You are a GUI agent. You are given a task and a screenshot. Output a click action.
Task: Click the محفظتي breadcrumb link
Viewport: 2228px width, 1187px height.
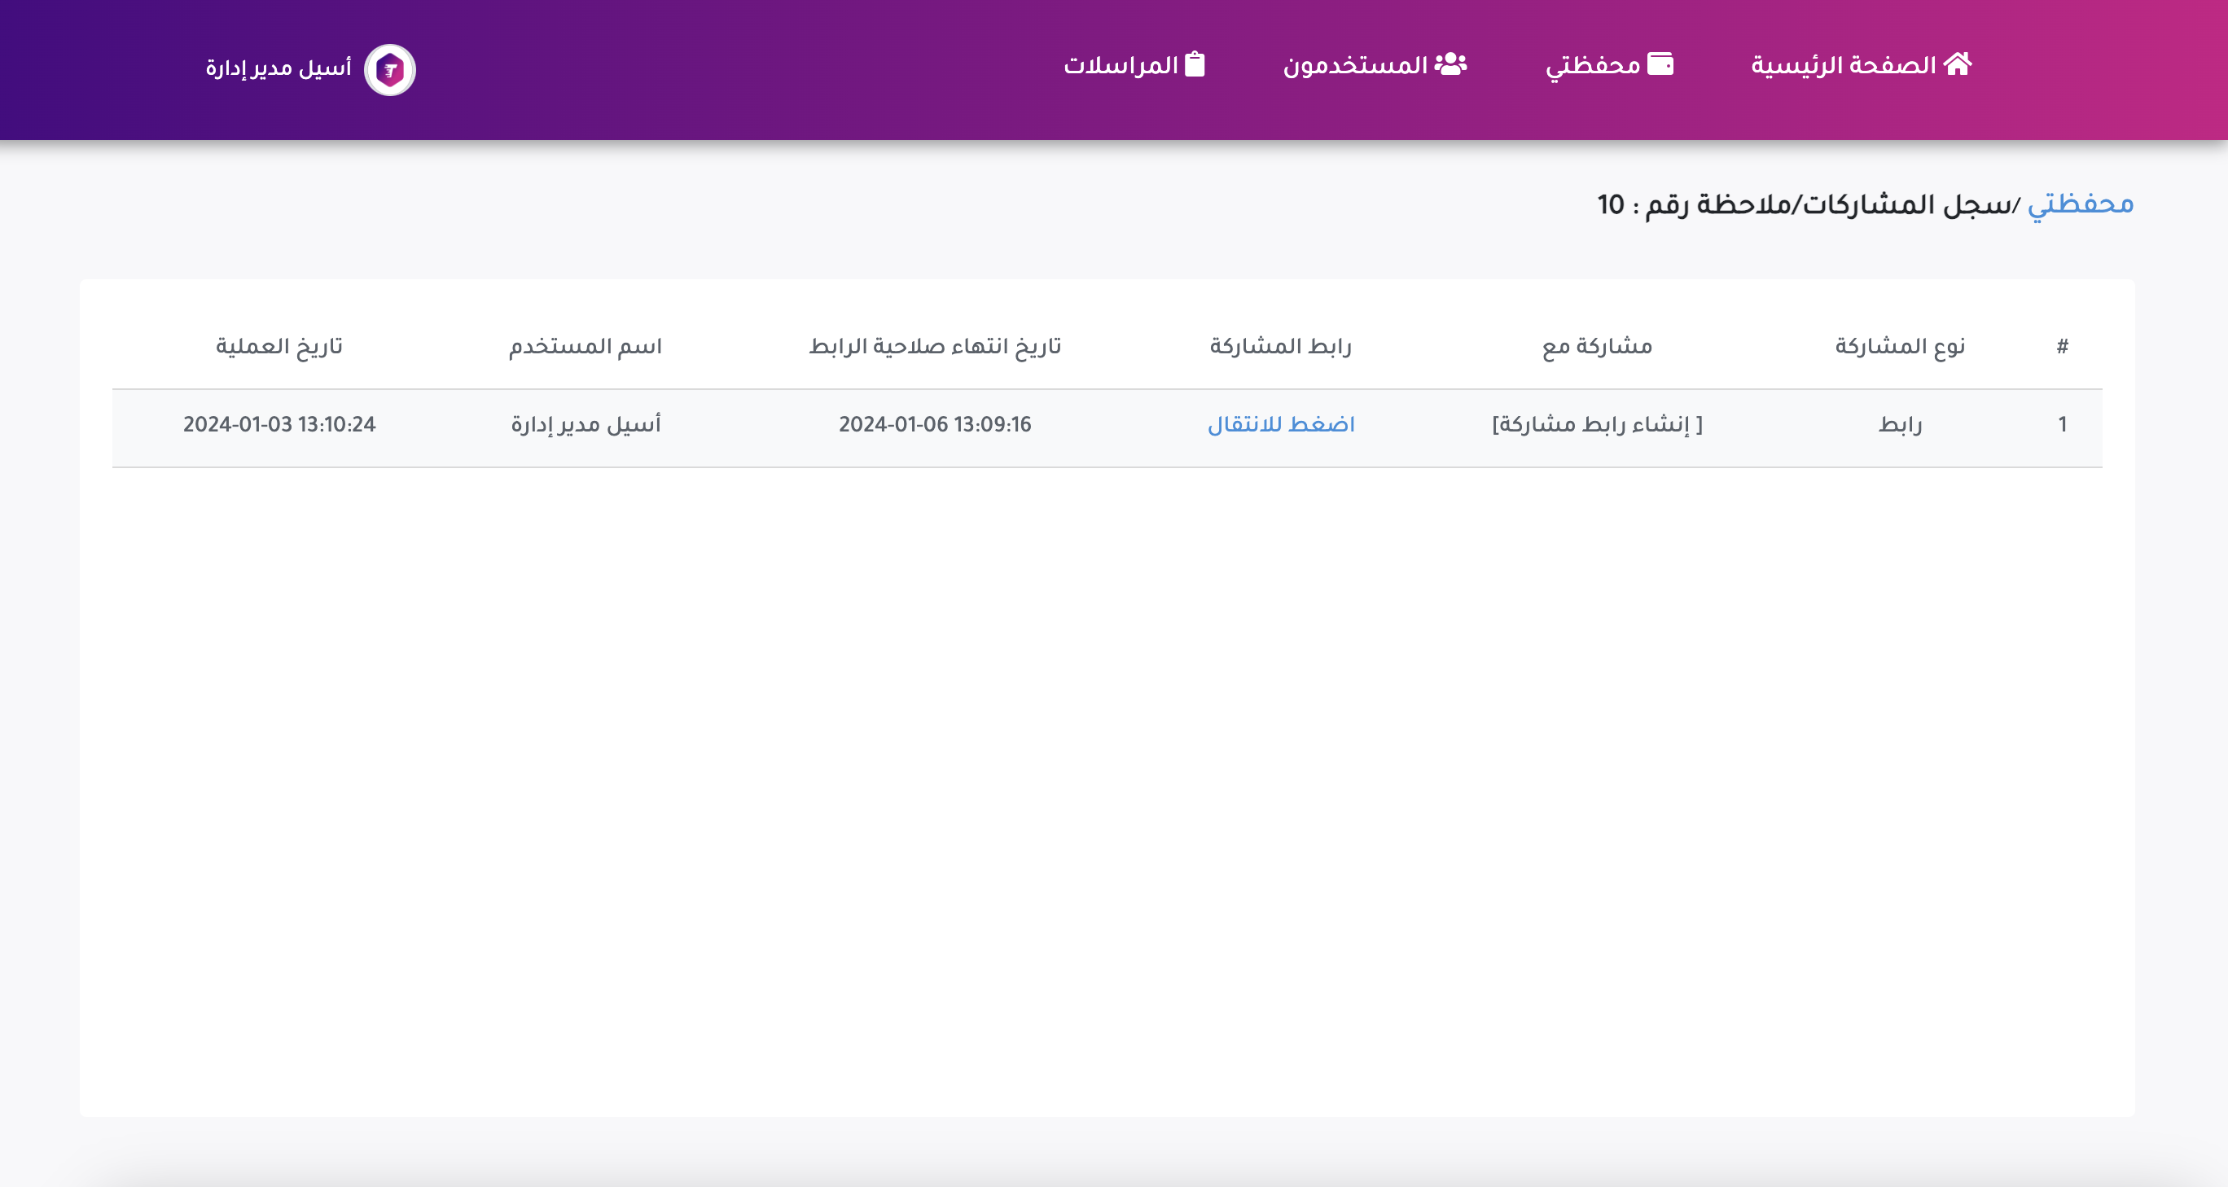click(x=2080, y=205)
